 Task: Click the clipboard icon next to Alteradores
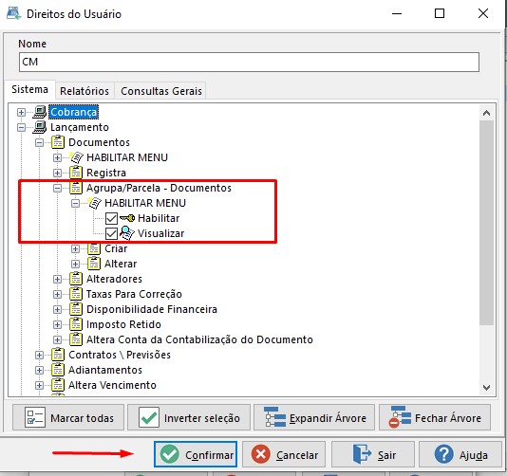(76, 279)
